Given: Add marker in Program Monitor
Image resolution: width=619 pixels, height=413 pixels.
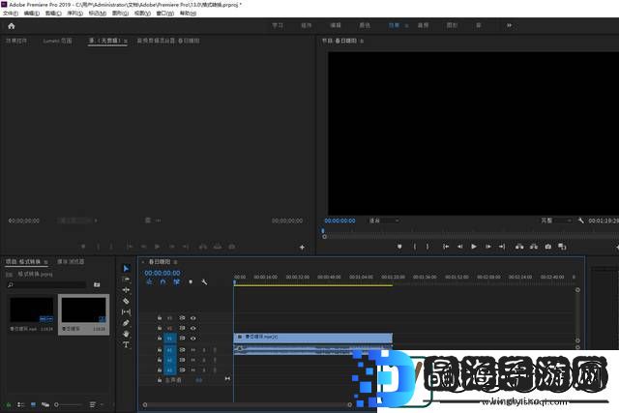Looking at the screenshot, I should point(399,247).
